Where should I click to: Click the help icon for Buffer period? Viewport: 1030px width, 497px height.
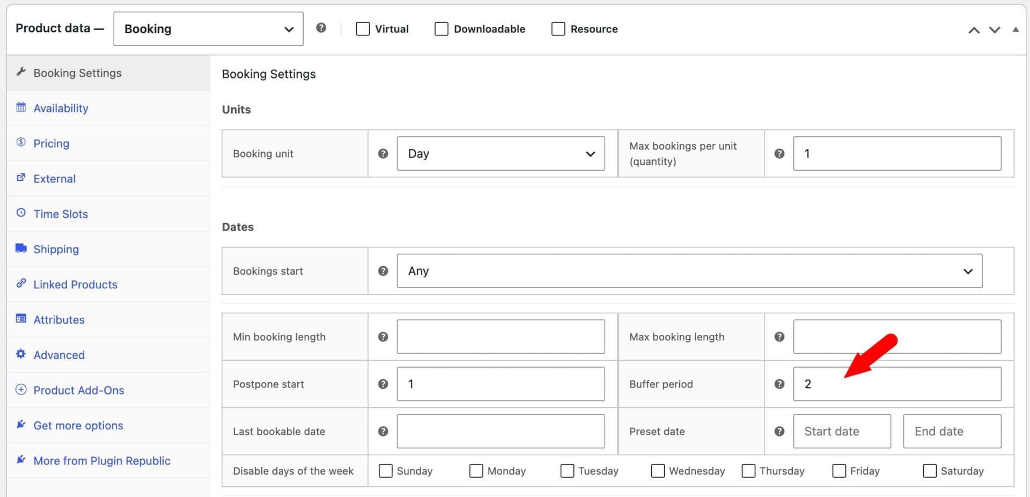click(x=779, y=384)
